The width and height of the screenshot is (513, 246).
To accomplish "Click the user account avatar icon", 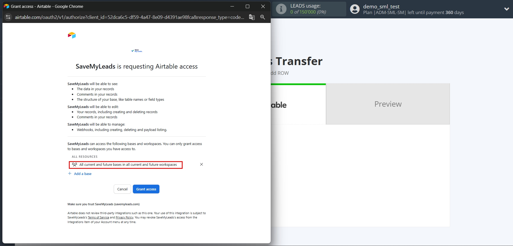I will [355, 9].
